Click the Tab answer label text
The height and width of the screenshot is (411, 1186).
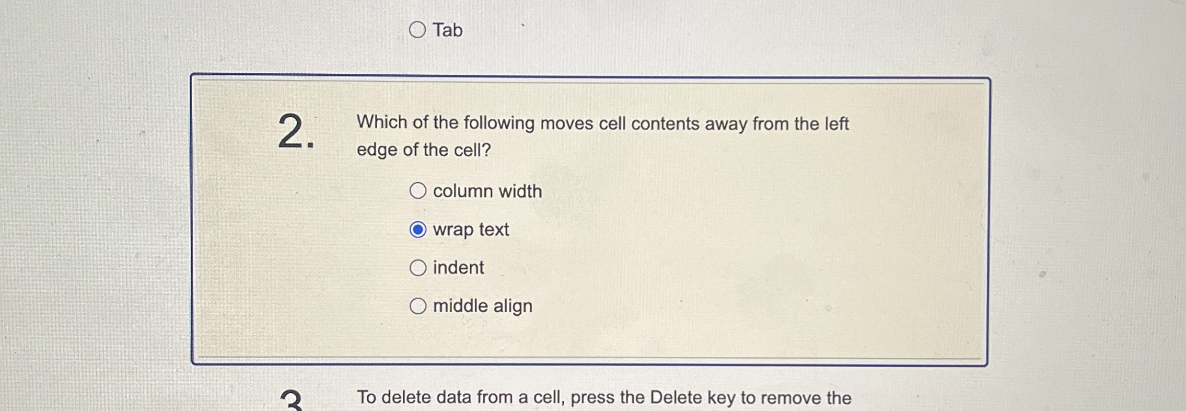(447, 30)
